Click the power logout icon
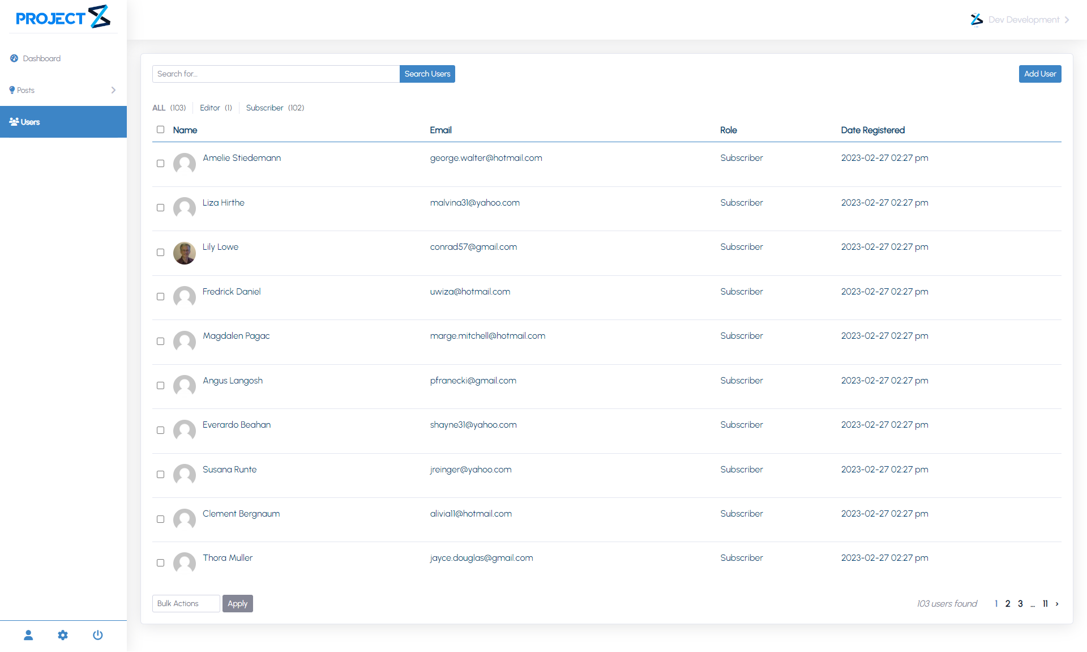Image resolution: width=1087 pixels, height=652 pixels. (98, 635)
